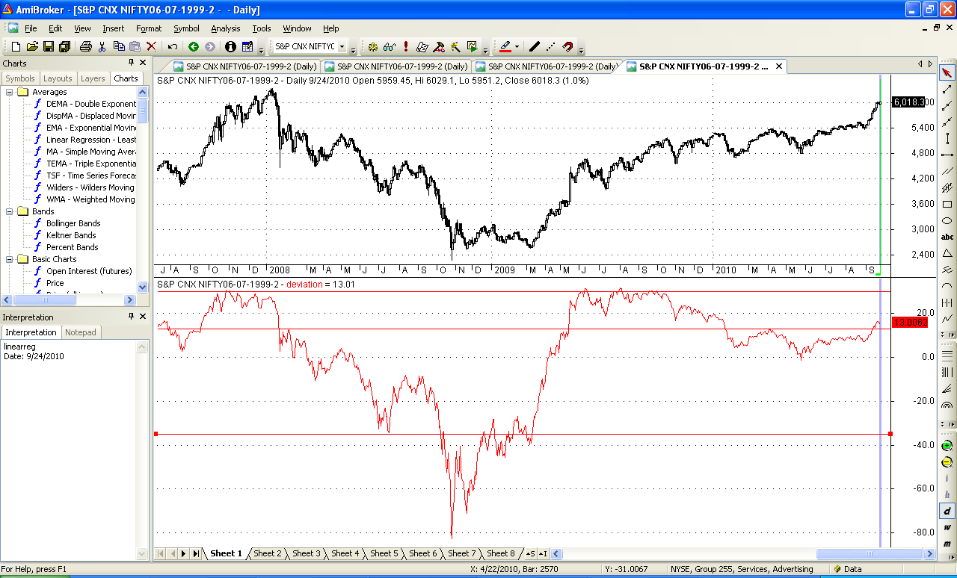This screenshot has height=578, width=957.
Task: Click the red exclamation mark icon
Action: pyautogui.click(x=405, y=46)
